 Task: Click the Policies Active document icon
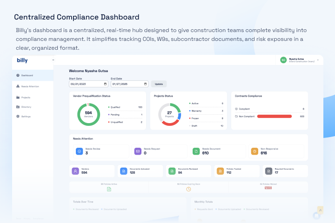click(x=109, y=189)
